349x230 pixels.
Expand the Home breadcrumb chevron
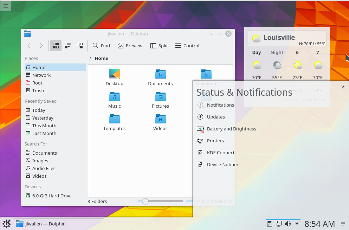click(90, 58)
